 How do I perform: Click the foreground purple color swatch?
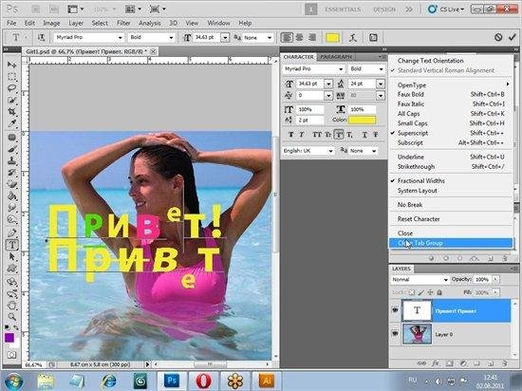(x=9, y=338)
